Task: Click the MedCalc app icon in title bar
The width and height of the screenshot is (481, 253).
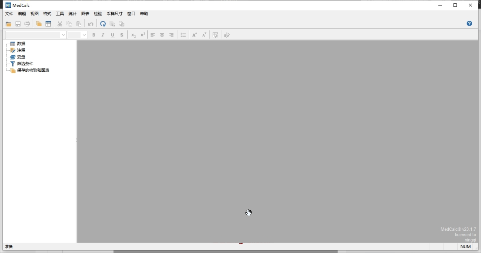Action: pos(8,5)
